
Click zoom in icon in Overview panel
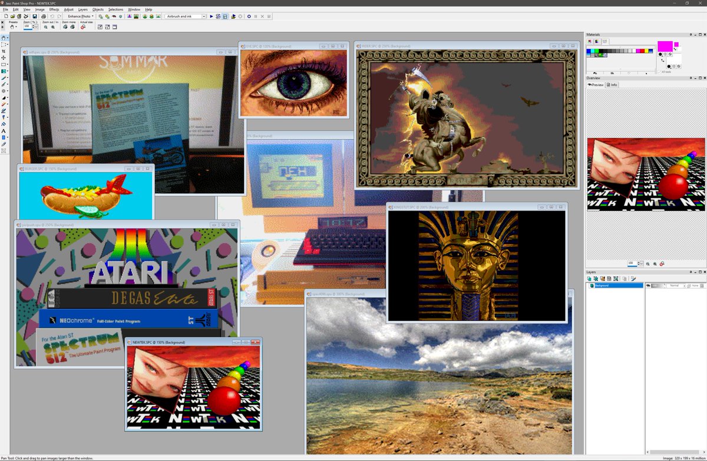click(x=655, y=264)
